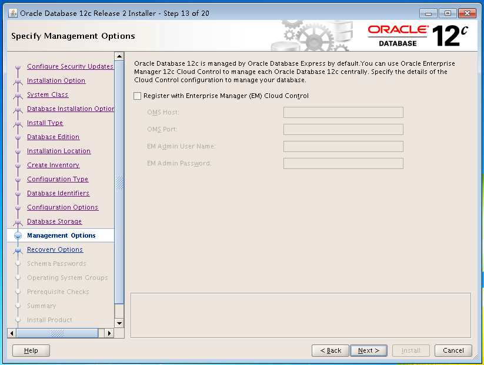Click inside the OMS Host field
484x365 pixels.
[343, 112]
